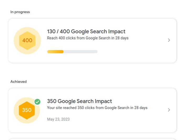Click the green checkmark on the 350 badge

pyautogui.click(x=38, y=102)
